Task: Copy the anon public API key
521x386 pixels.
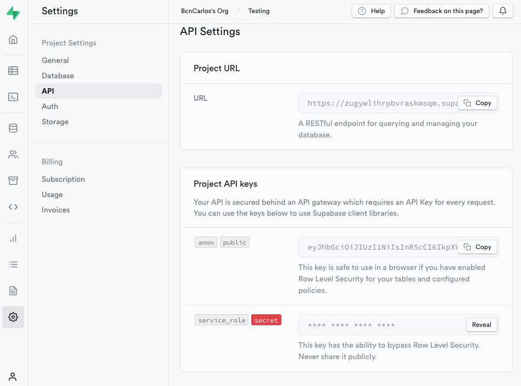Action: tap(477, 247)
